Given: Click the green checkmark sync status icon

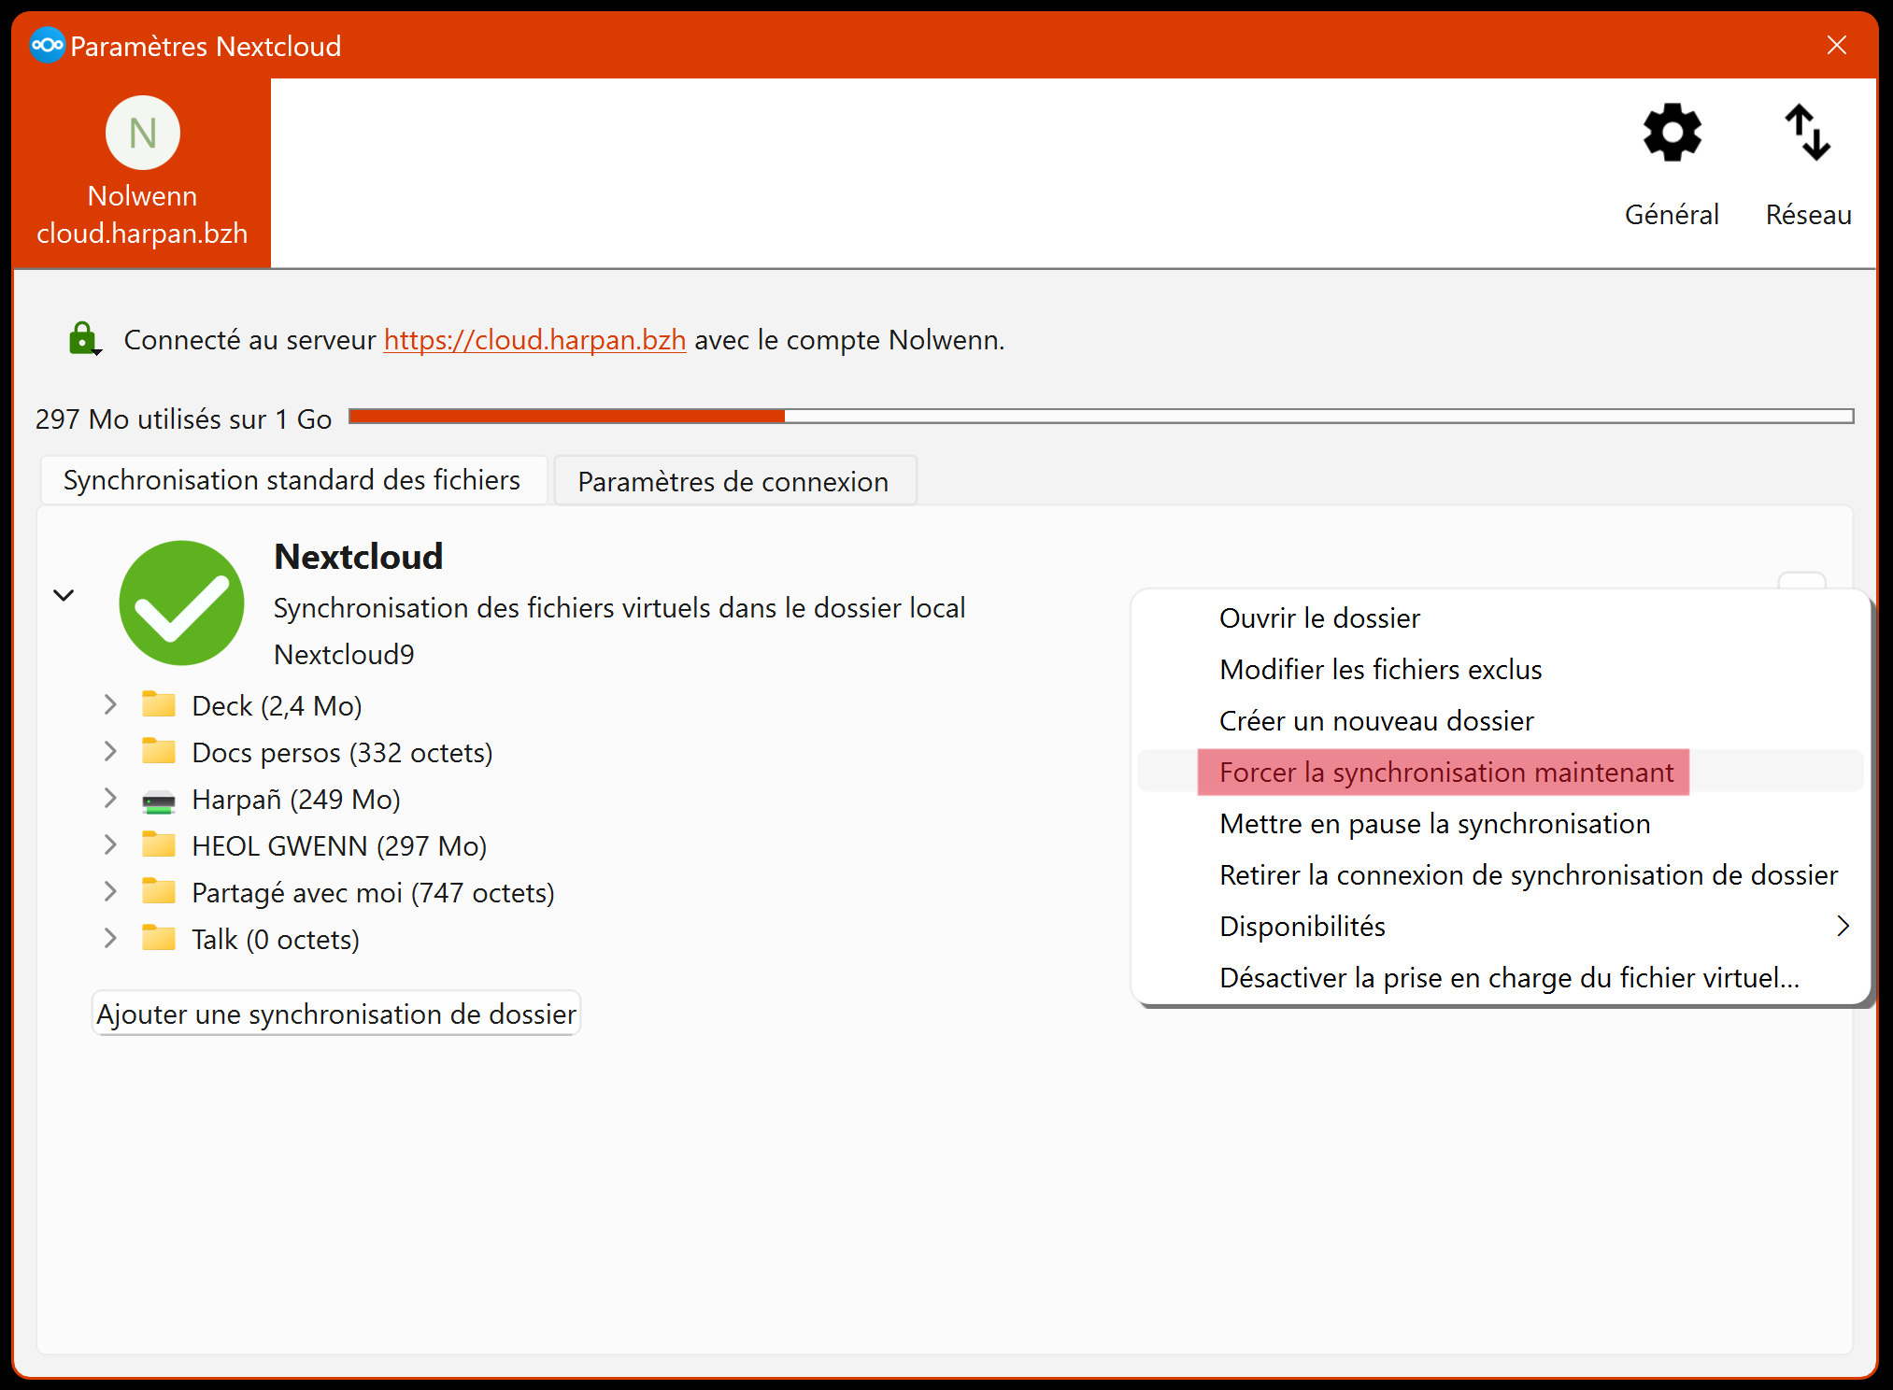Looking at the screenshot, I should pos(181,603).
